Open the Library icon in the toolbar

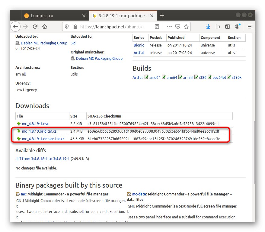(x=218, y=27)
